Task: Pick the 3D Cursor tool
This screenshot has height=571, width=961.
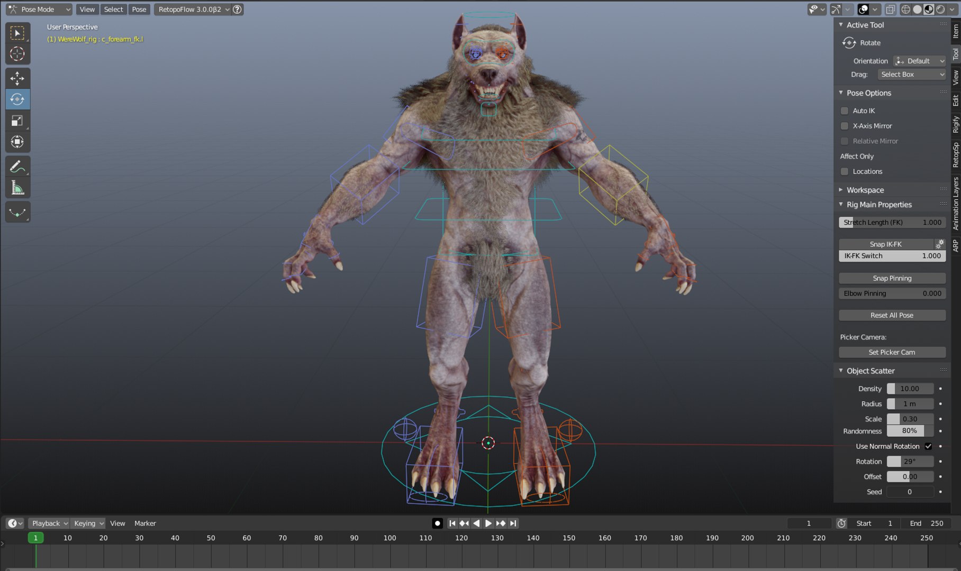Action: [17, 54]
